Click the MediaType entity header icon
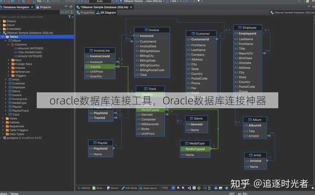The height and width of the screenshot is (195, 315). point(186,143)
